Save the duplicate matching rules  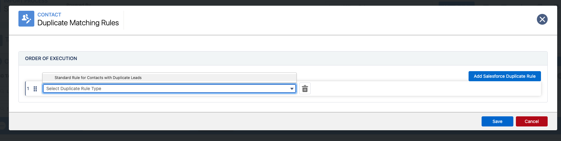(497, 121)
